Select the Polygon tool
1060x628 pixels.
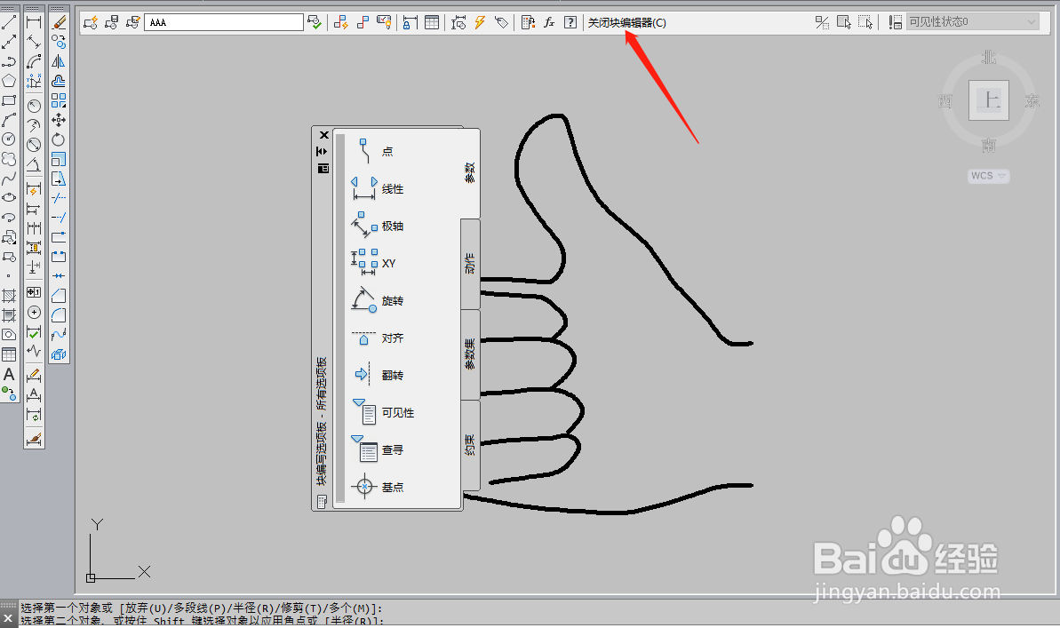point(9,81)
